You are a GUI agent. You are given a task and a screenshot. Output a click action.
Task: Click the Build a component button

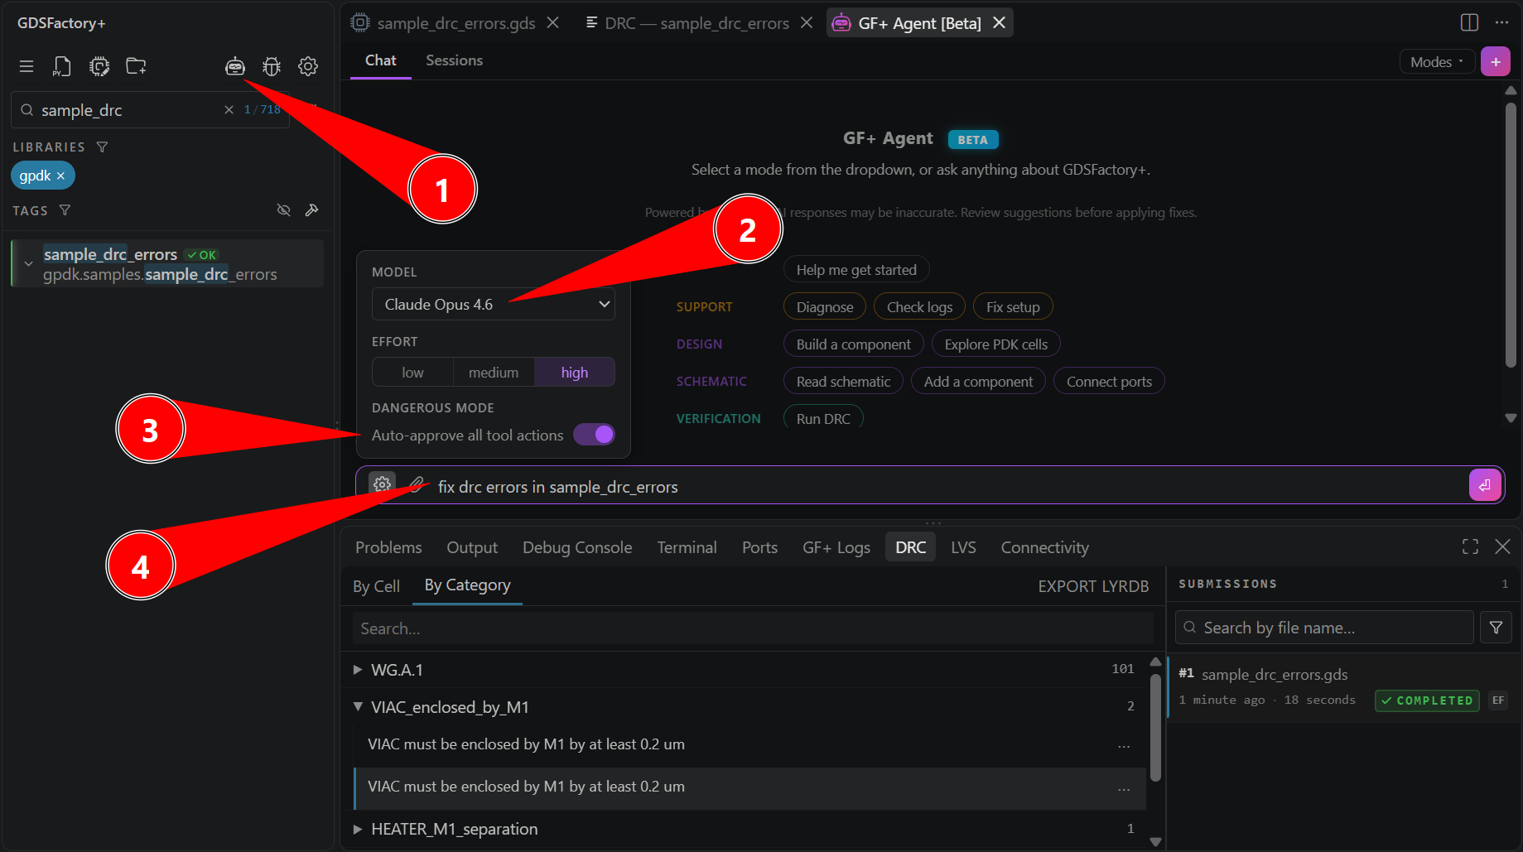click(853, 344)
